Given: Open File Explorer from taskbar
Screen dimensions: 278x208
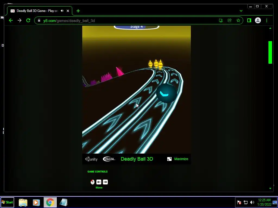Looking at the screenshot, I should 23,202.
